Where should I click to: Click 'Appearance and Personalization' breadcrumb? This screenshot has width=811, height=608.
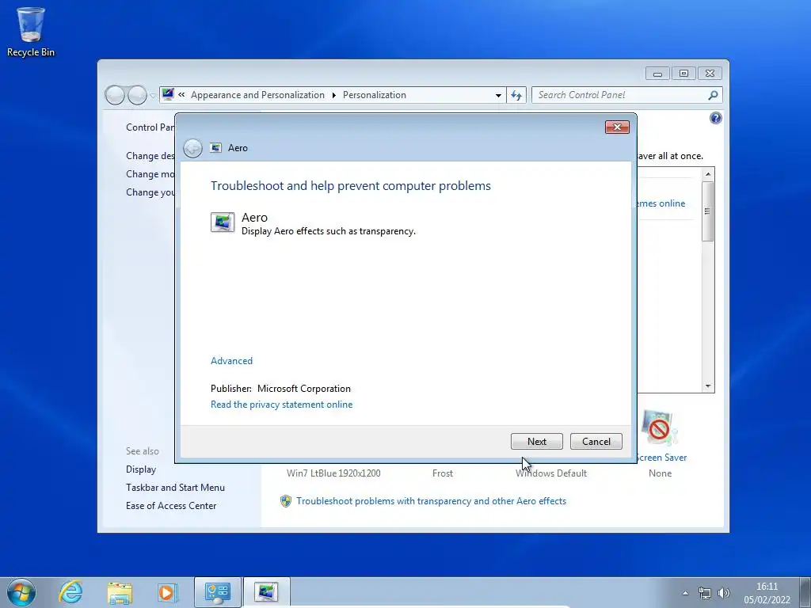[x=257, y=95]
